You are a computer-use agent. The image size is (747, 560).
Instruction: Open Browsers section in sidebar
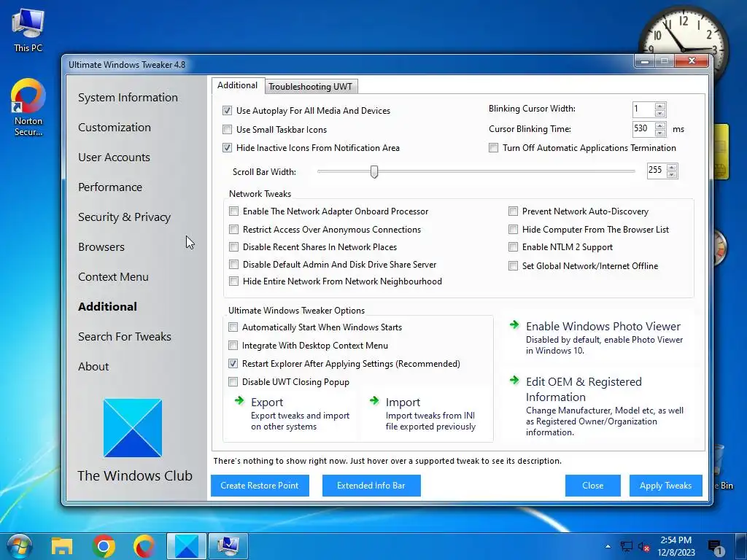101,246
